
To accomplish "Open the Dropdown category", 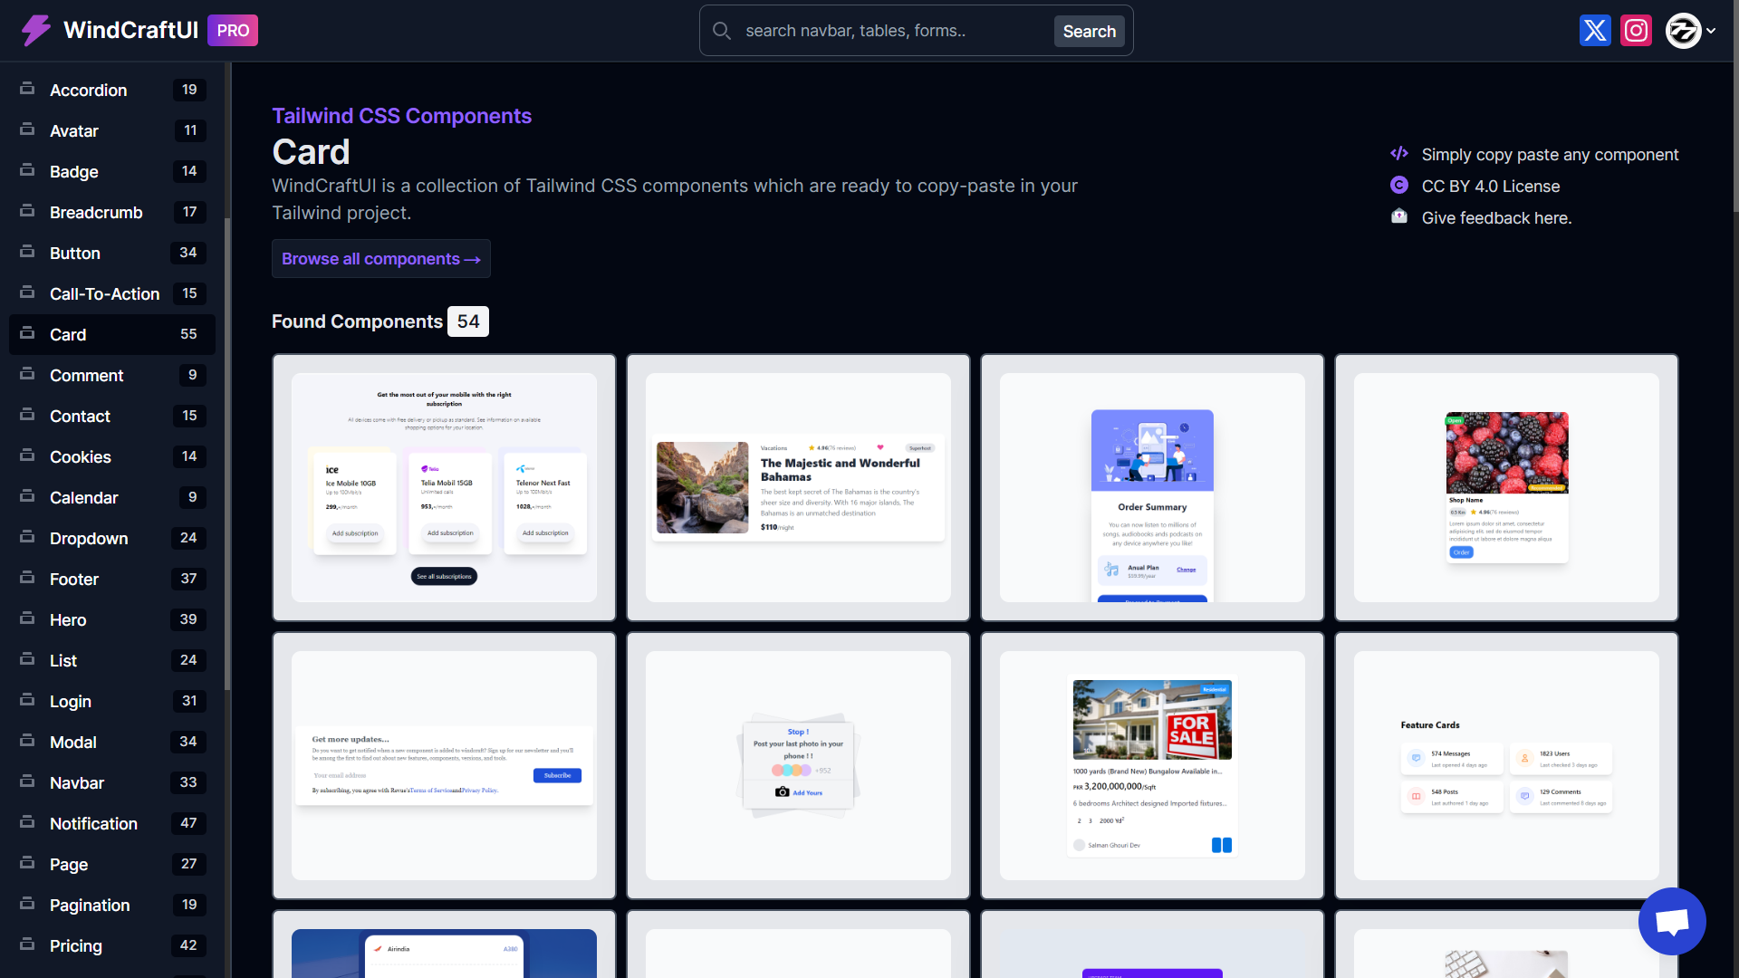I will point(112,538).
